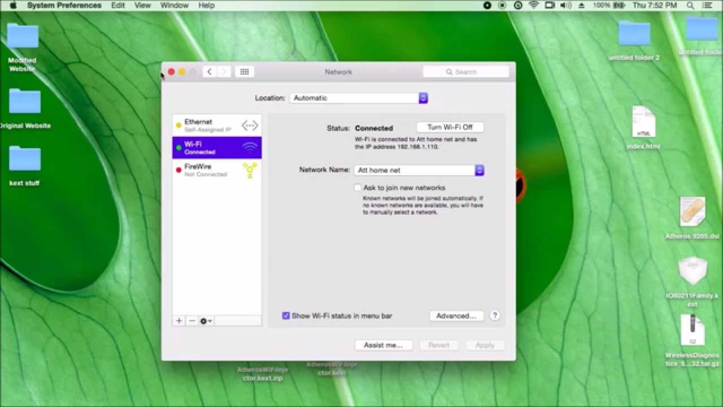This screenshot has height=407, width=723.
Task: Select the Wi-Fi service in sidebar
Action: [217, 148]
